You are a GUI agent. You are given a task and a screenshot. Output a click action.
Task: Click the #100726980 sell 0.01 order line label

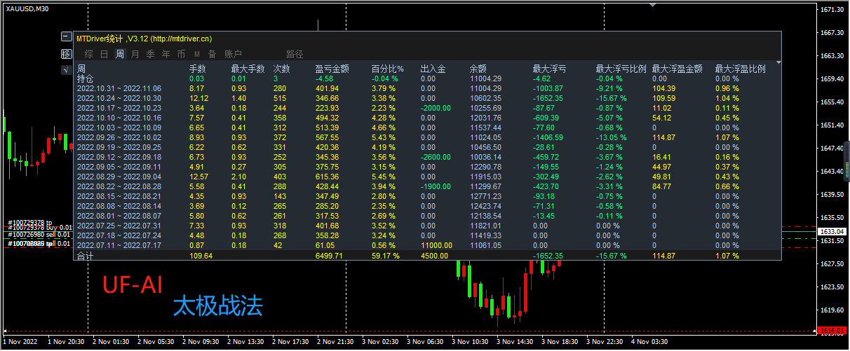pyautogui.click(x=39, y=235)
